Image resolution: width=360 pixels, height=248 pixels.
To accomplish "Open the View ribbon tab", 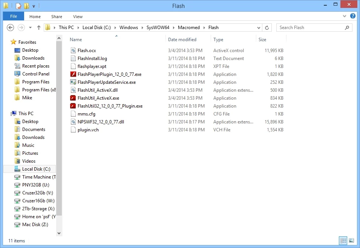I will [x=78, y=17].
